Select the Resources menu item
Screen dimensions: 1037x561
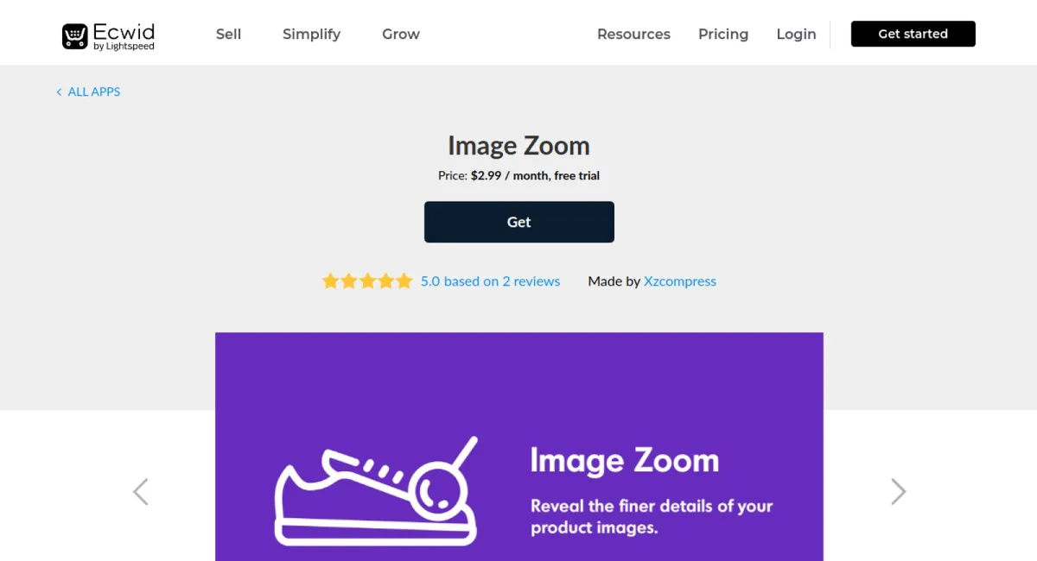pos(633,34)
